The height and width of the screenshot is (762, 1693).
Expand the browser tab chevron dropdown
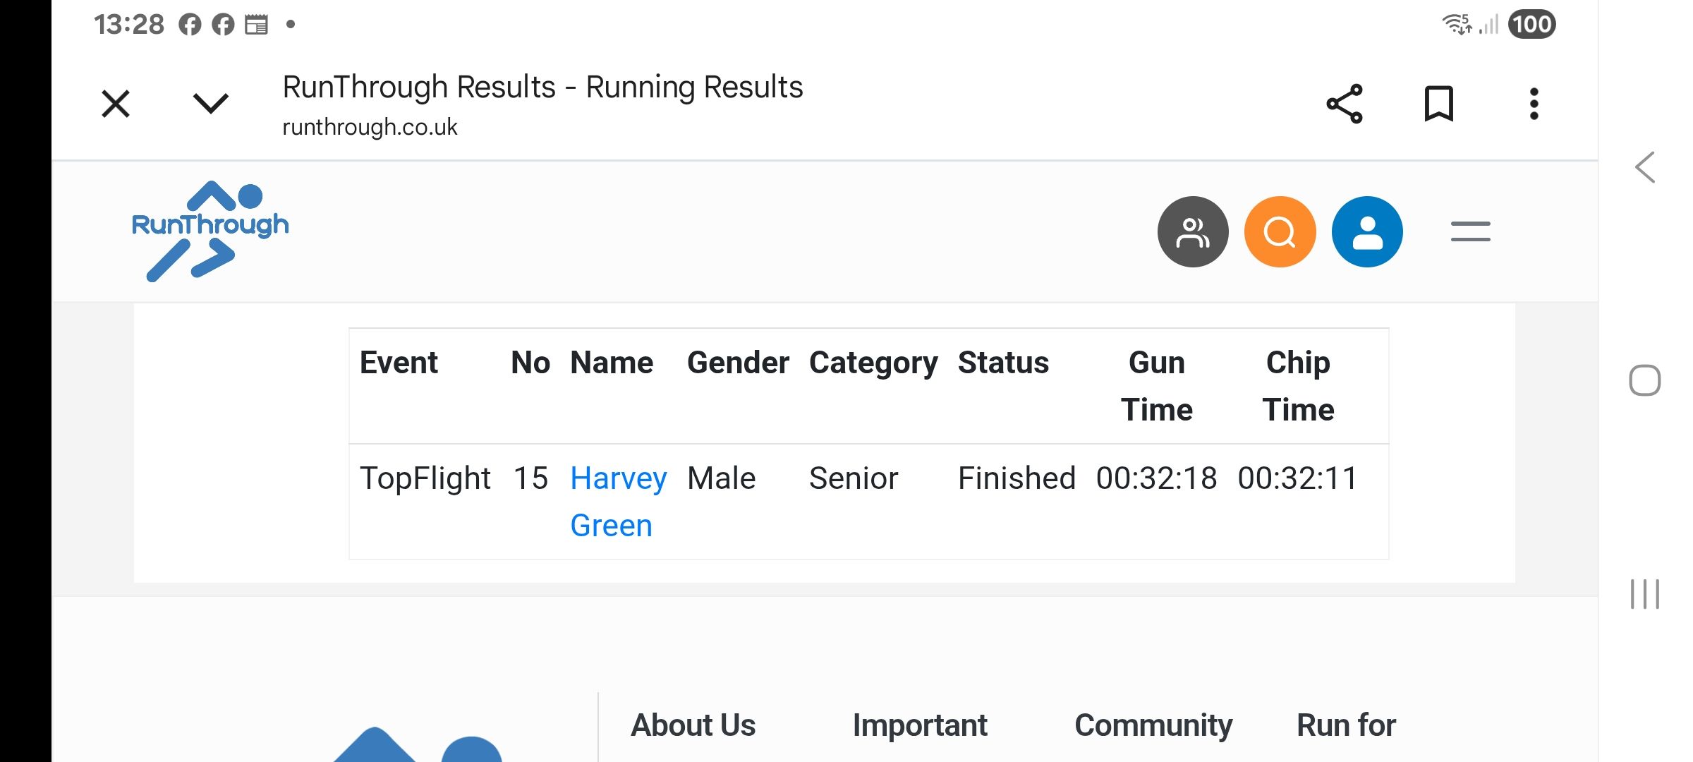[210, 104]
